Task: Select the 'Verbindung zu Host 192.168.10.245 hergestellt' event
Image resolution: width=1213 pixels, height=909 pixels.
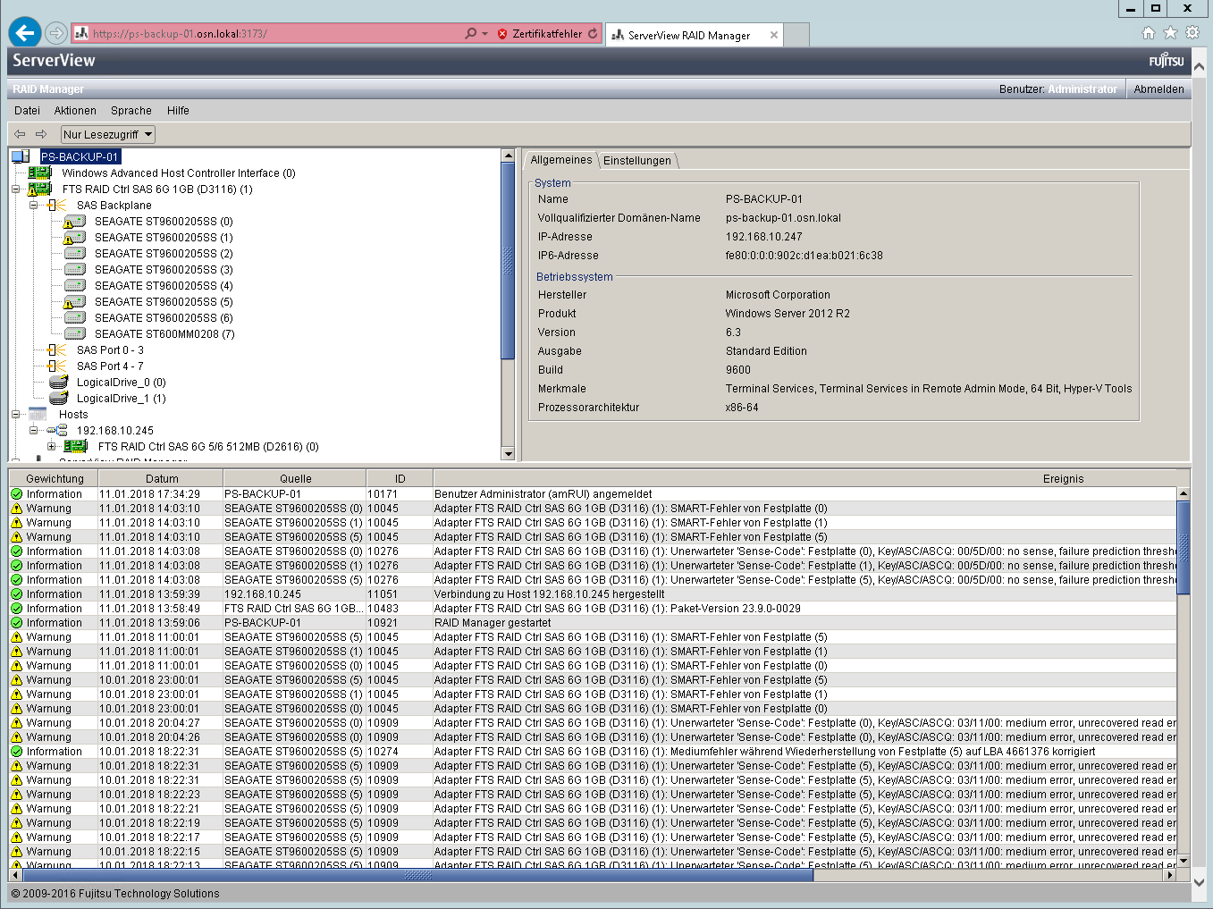Action: point(593,594)
